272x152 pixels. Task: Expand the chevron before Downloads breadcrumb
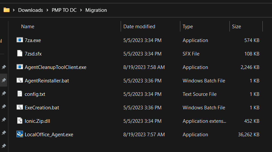[x=14, y=10]
